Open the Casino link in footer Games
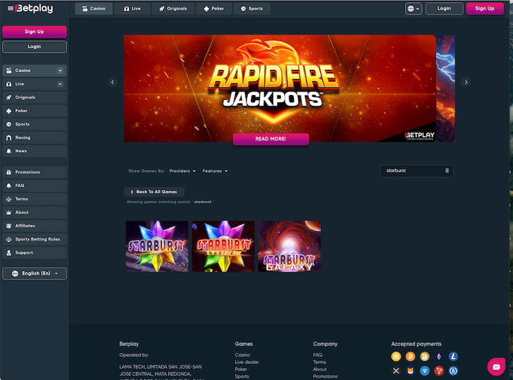 coord(243,355)
